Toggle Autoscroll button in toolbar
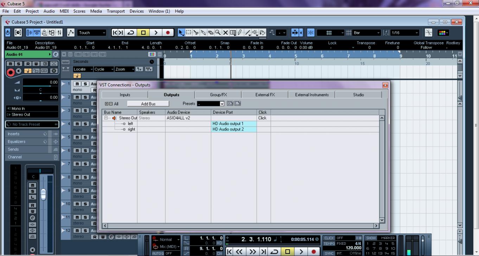 tap(295, 33)
